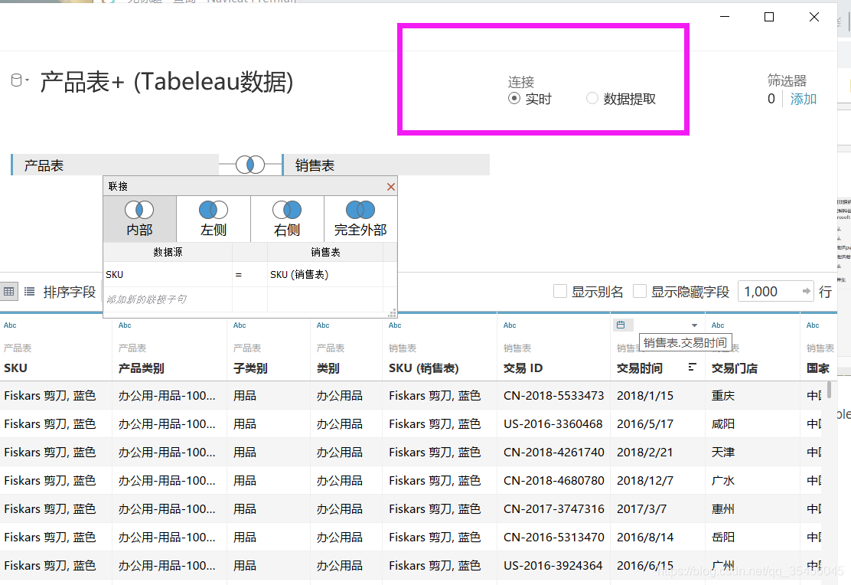Click the 子类别 column header
Screen dimensions: 851x585
tap(250, 368)
